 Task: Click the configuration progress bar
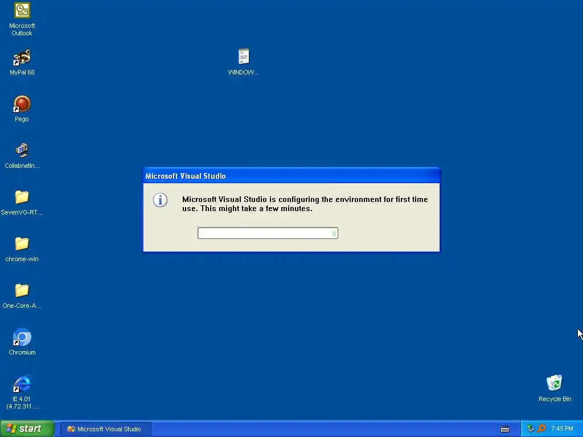268,233
